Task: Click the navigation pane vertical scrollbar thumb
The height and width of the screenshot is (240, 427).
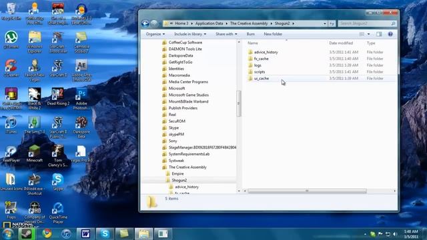Action: point(239,103)
